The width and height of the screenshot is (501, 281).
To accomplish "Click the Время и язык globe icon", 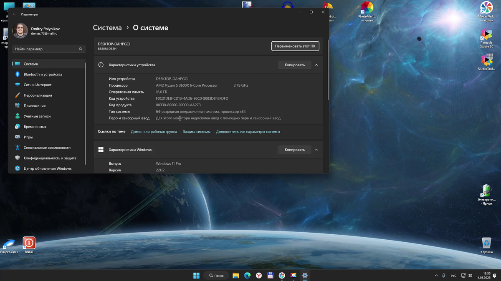I will coord(18,127).
